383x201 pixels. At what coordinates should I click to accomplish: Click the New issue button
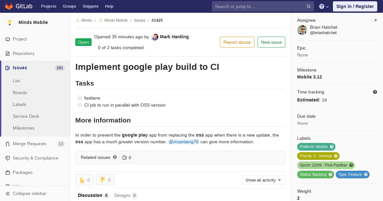click(x=271, y=42)
